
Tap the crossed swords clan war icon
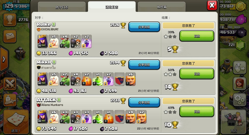click(x=10, y=84)
